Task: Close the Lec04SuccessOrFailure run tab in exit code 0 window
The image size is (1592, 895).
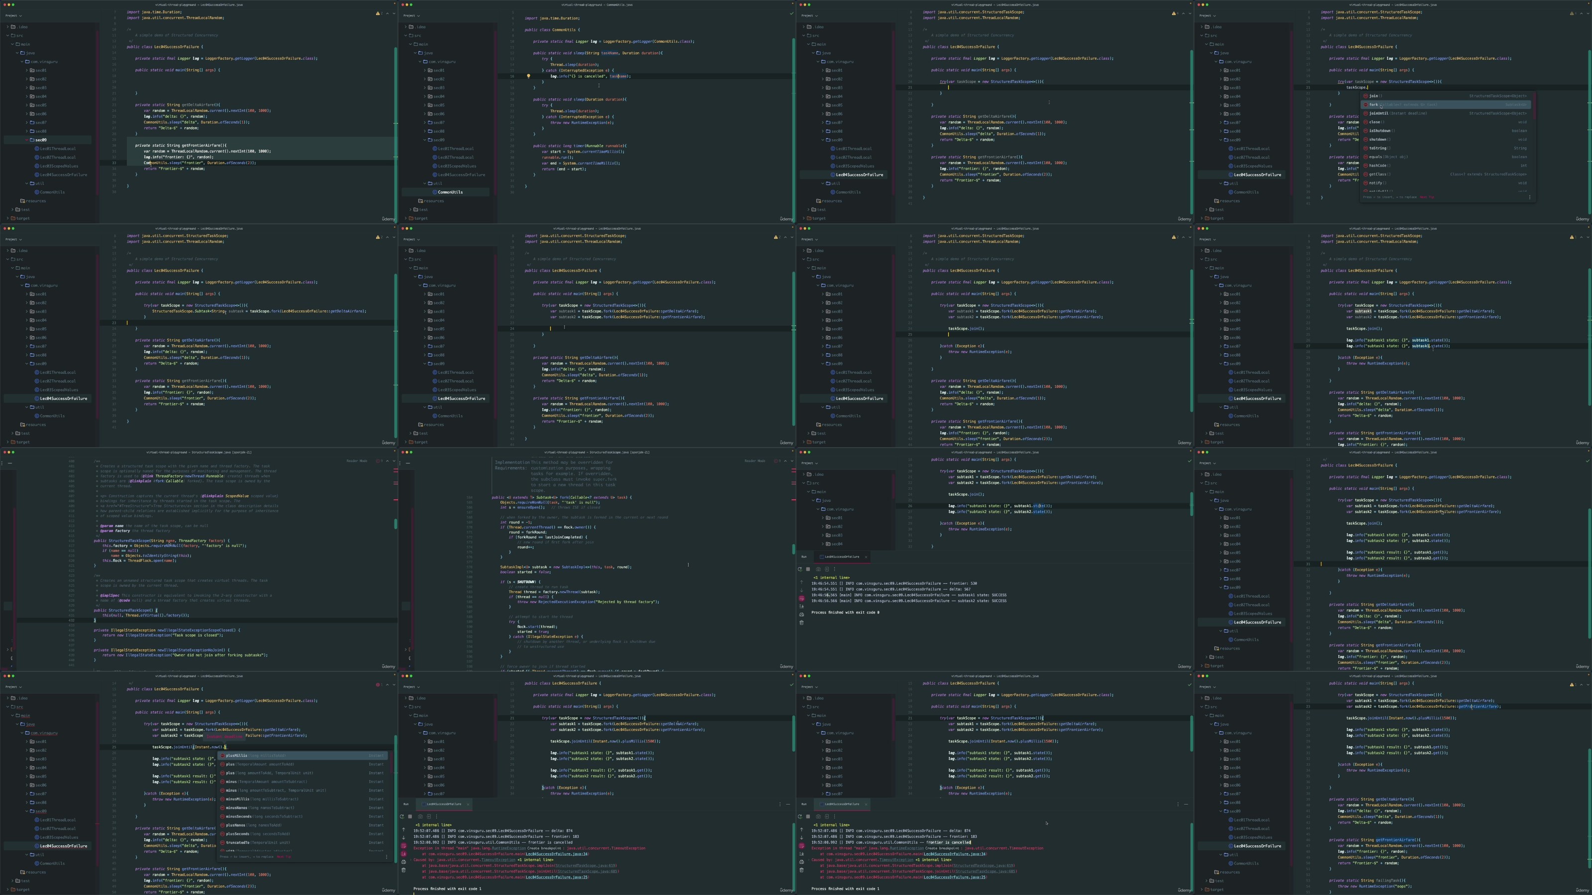Action: 866,556
